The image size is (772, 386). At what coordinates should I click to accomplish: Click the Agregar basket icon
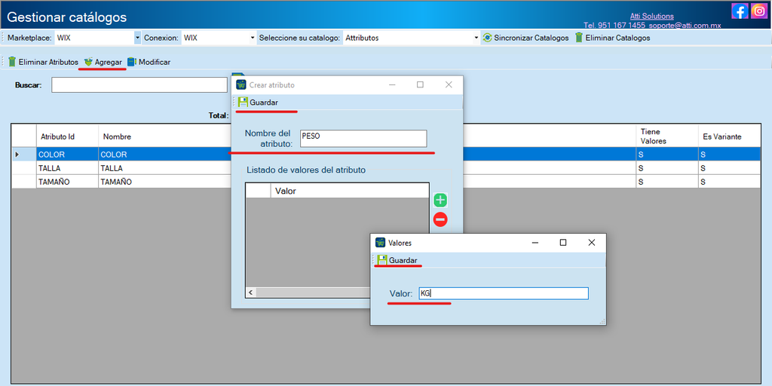(x=88, y=62)
